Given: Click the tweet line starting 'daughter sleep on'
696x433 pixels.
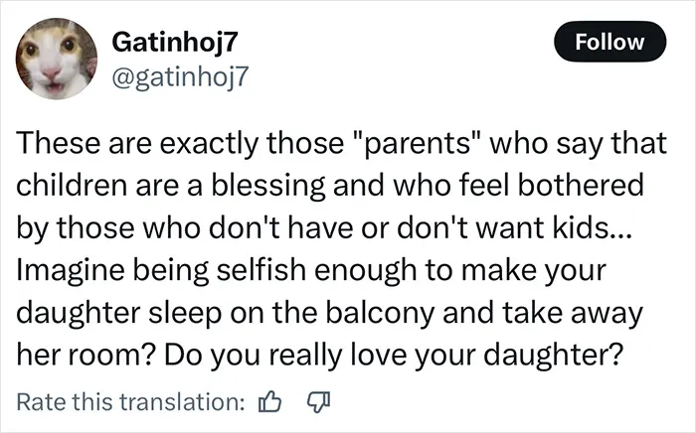Looking at the screenshot, I should (329, 313).
